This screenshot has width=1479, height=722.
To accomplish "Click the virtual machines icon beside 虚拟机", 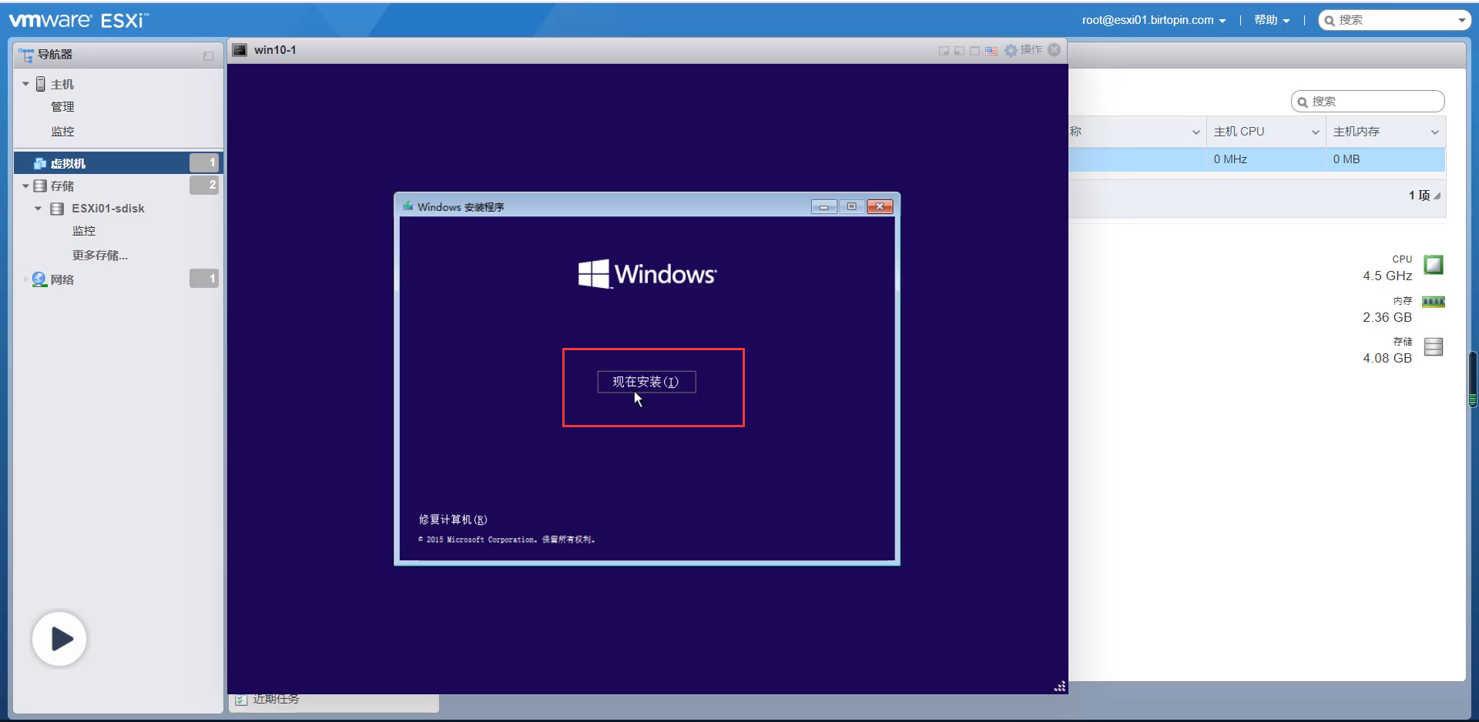I will [x=40, y=163].
